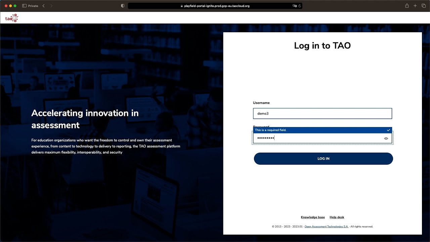Reload the page with refresh icon

coord(300,6)
